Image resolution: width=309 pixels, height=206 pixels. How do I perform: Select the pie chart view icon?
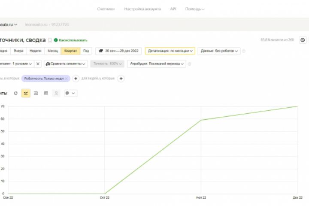point(15,93)
